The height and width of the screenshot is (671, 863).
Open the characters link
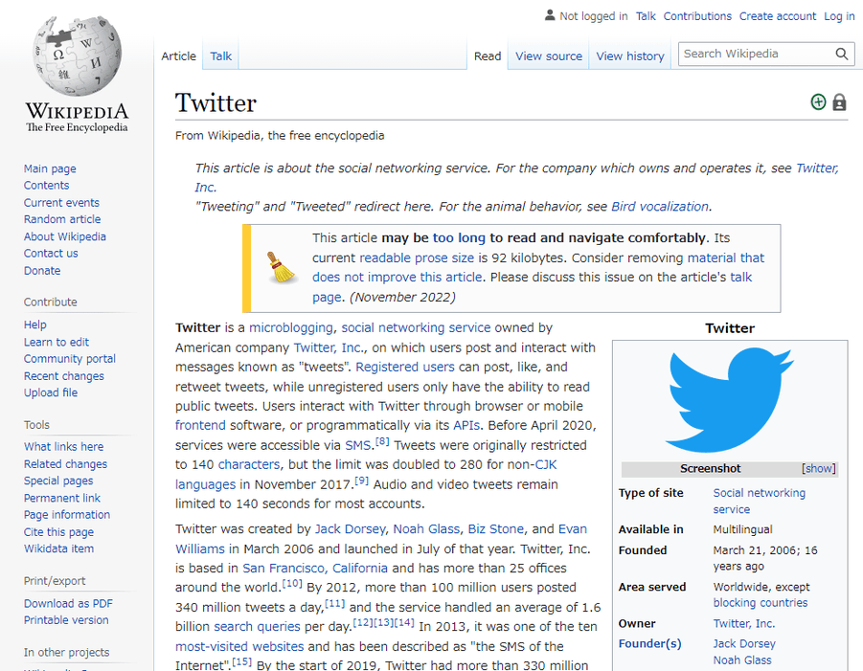(249, 465)
